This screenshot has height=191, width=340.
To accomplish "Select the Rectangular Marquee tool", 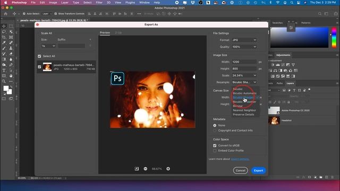I will pos(11,26).
